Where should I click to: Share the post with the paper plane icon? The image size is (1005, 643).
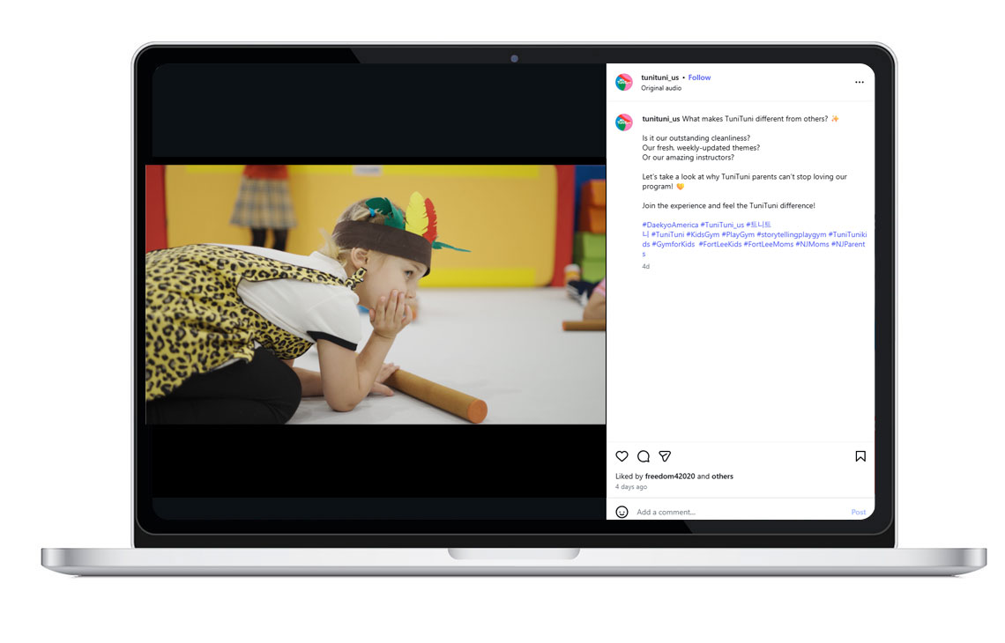[666, 456]
